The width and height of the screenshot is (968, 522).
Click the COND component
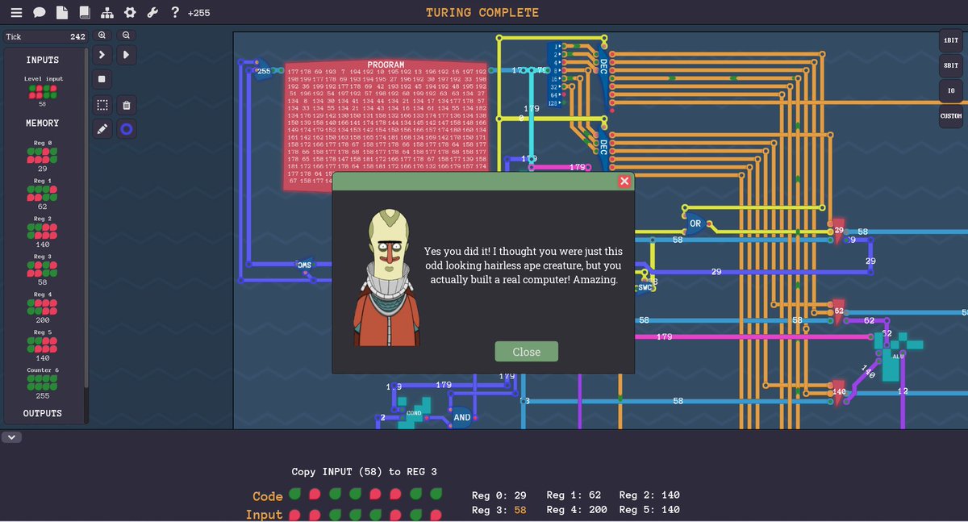click(413, 413)
